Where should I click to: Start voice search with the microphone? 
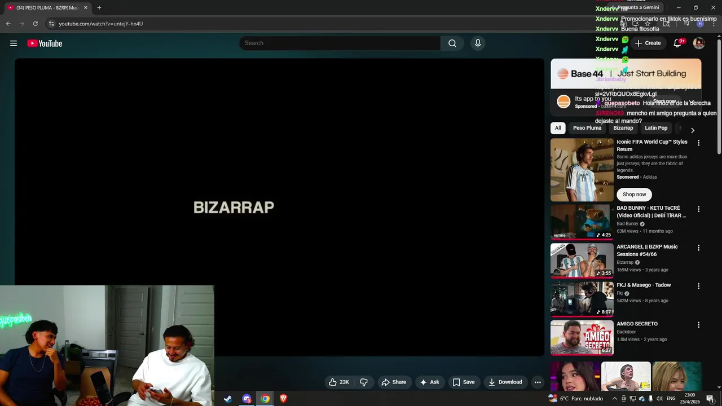pos(478,43)
